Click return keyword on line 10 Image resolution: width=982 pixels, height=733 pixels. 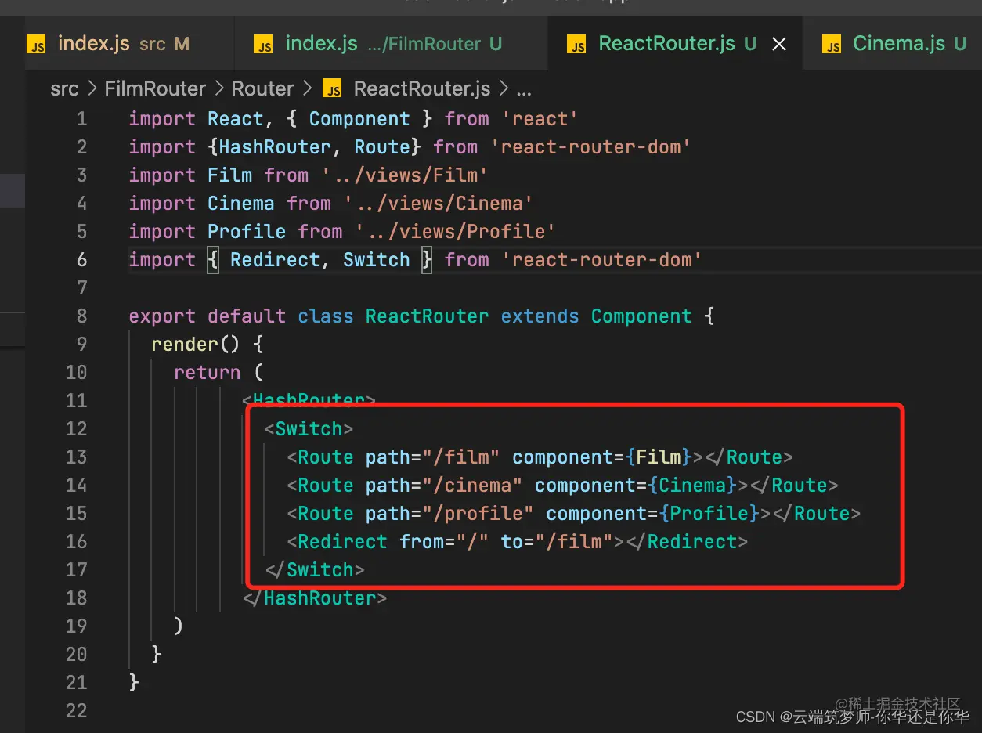coord(208,373)
